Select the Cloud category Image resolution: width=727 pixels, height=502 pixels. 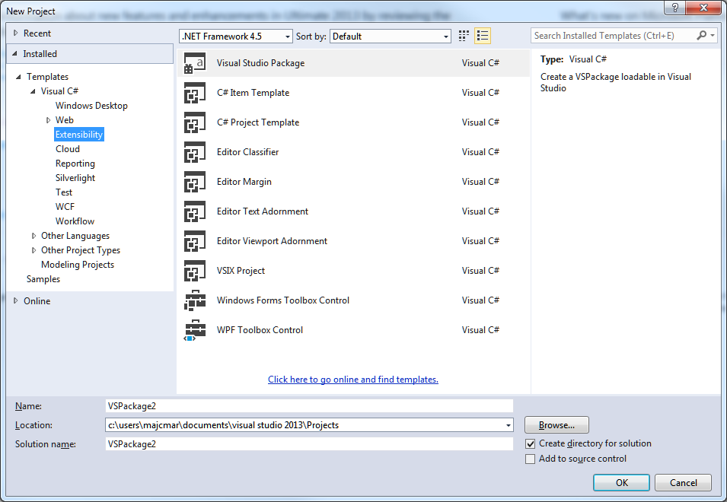click(68, 148)
